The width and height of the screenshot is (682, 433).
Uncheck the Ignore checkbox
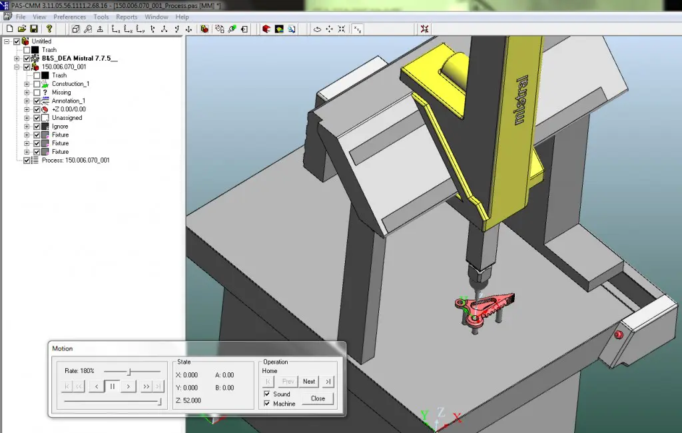coord(37,126)
